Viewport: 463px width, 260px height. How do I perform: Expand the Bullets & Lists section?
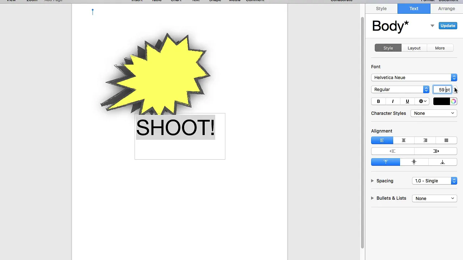click(x=373, y=198)
